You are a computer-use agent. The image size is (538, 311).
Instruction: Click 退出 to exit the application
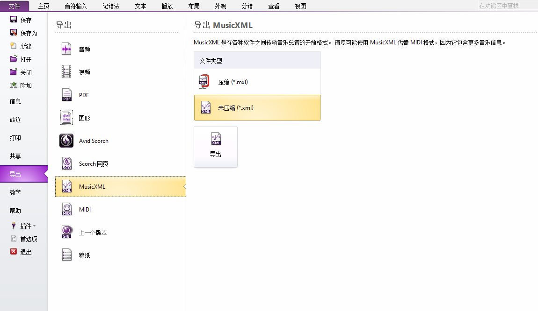coord(26,252)
